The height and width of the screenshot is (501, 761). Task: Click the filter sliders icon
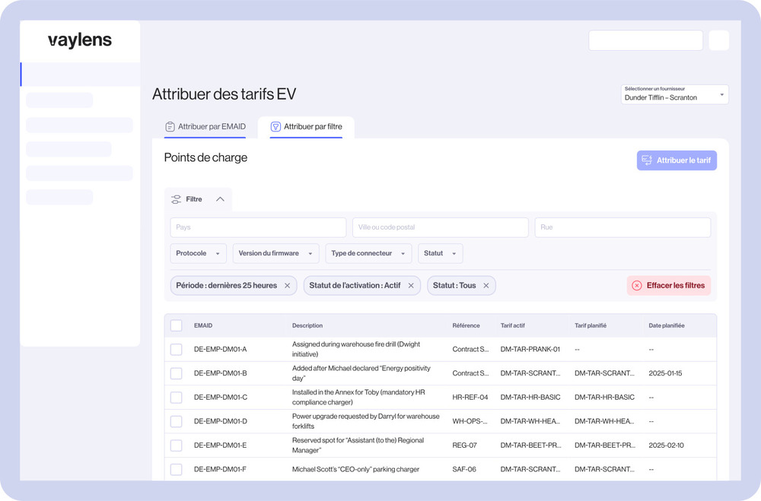176,199
